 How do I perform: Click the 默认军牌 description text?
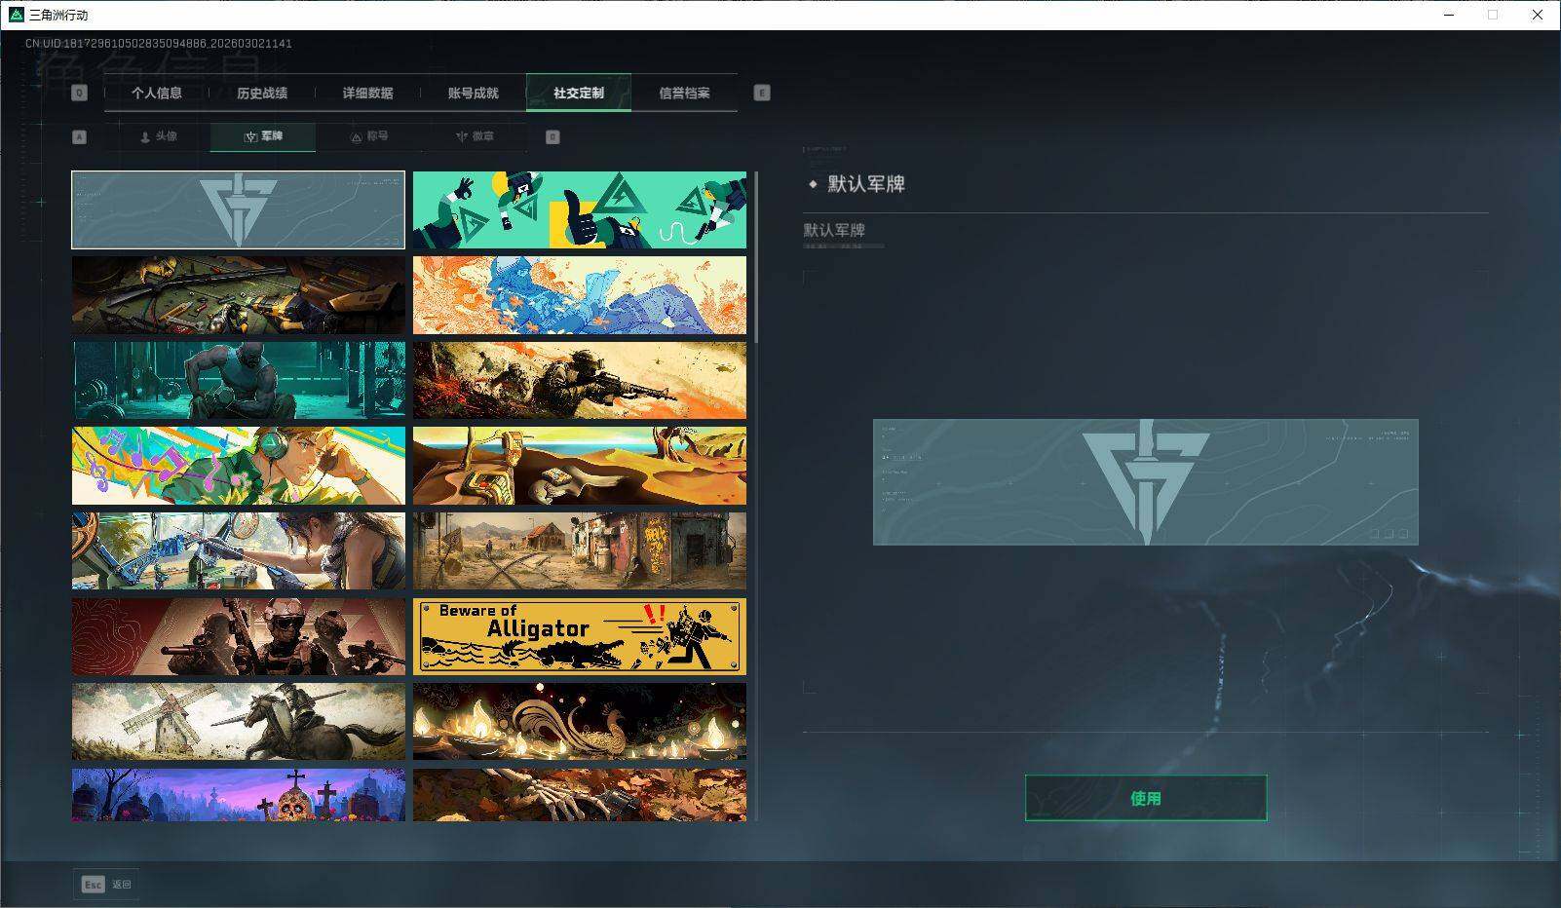[x=834, y=230]
